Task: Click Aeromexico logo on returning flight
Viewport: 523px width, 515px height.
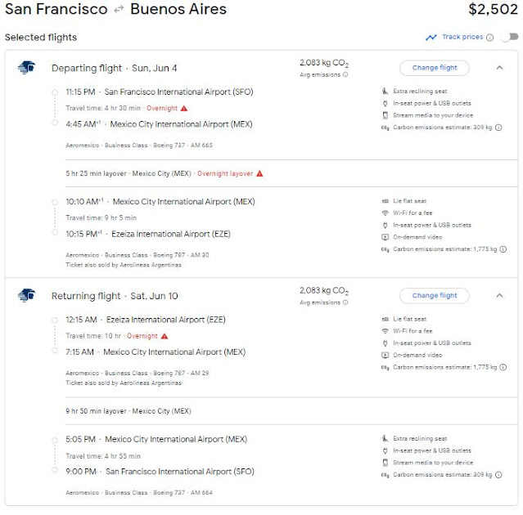Action: tap(25, 294)
